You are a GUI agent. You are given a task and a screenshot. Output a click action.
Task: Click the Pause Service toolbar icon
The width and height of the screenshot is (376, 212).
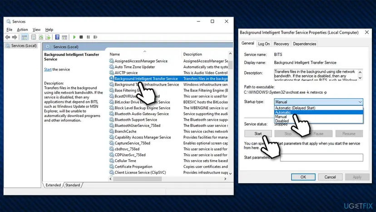point(88,37)
